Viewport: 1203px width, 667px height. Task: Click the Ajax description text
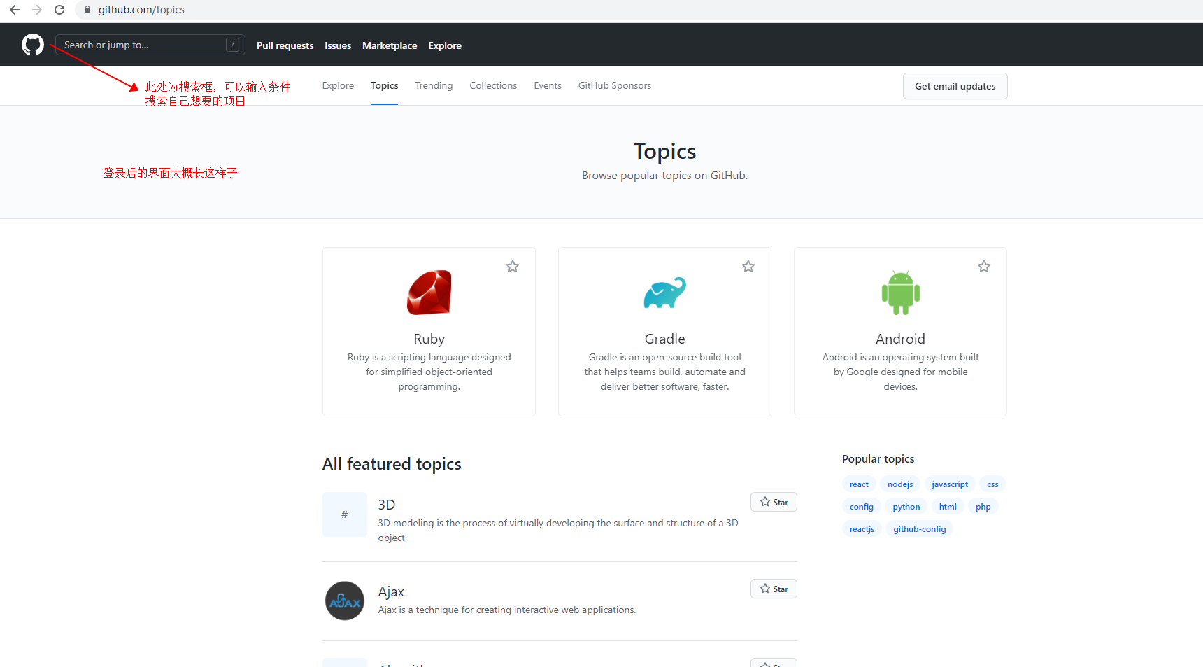(x=507, y=610)
